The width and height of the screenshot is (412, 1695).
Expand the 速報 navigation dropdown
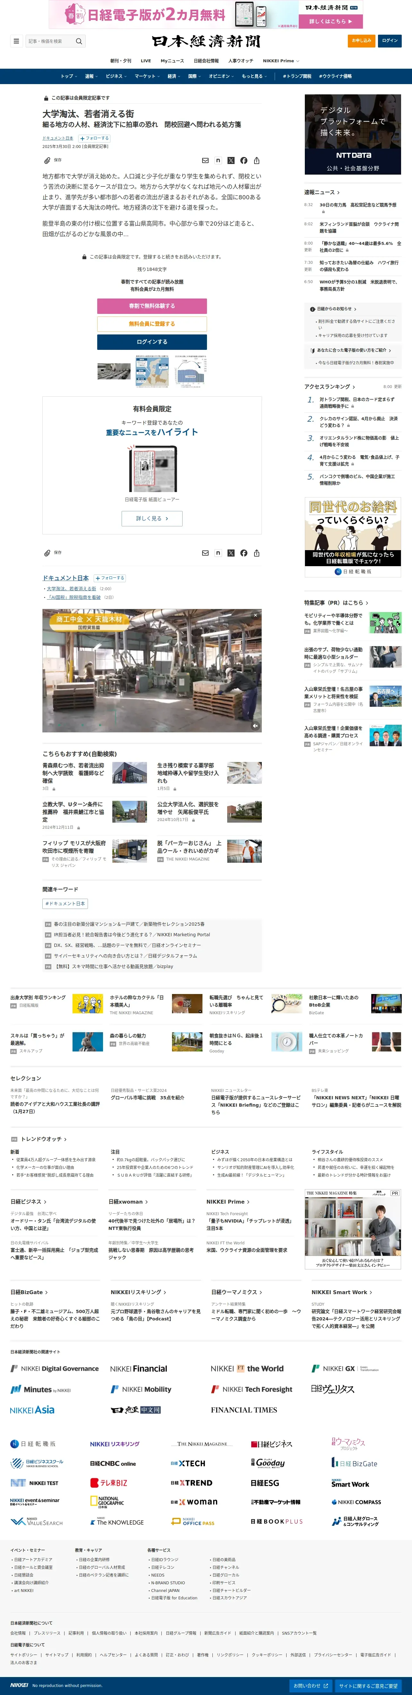(x=91, y=76)
